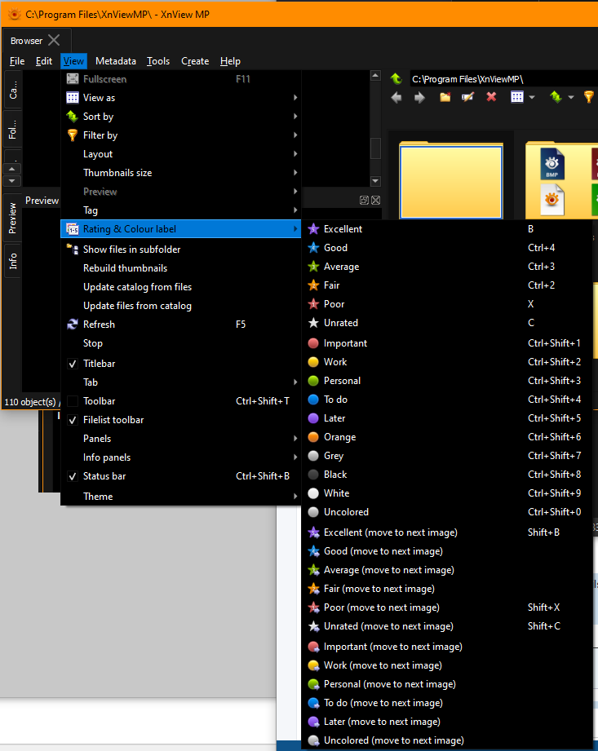The height and width of the screenshot is (751, 598).
Task: Click the view-as grid icon in toolbar
Action: pos(517,97)
